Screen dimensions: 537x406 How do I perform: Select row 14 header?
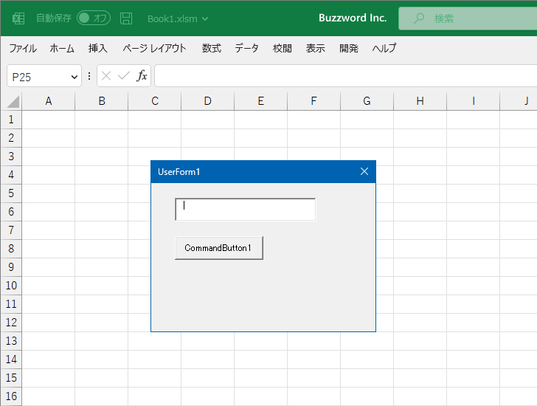click(x=11, y=359)
